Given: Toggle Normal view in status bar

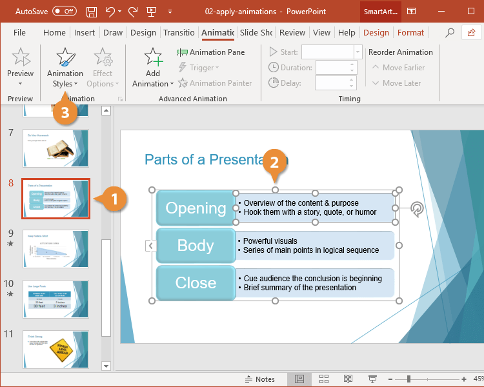Looking at the screenshot, I should pyautogui.click(x=299, y=379).
